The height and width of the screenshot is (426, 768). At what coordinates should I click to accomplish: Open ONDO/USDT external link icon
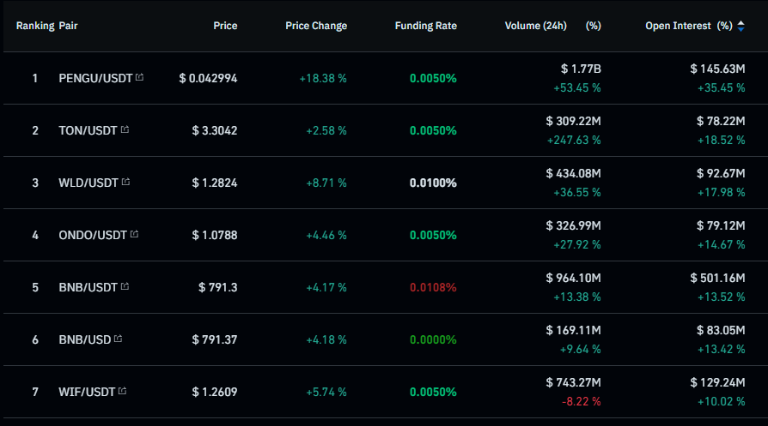click(x=134, y=234)
